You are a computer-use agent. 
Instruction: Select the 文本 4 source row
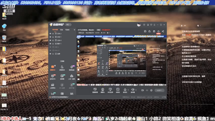(x=62, y=40)
